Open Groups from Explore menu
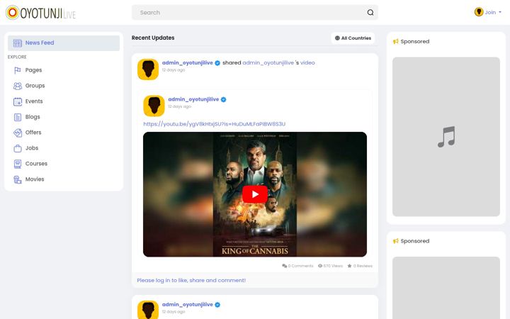 coord(35,86)
